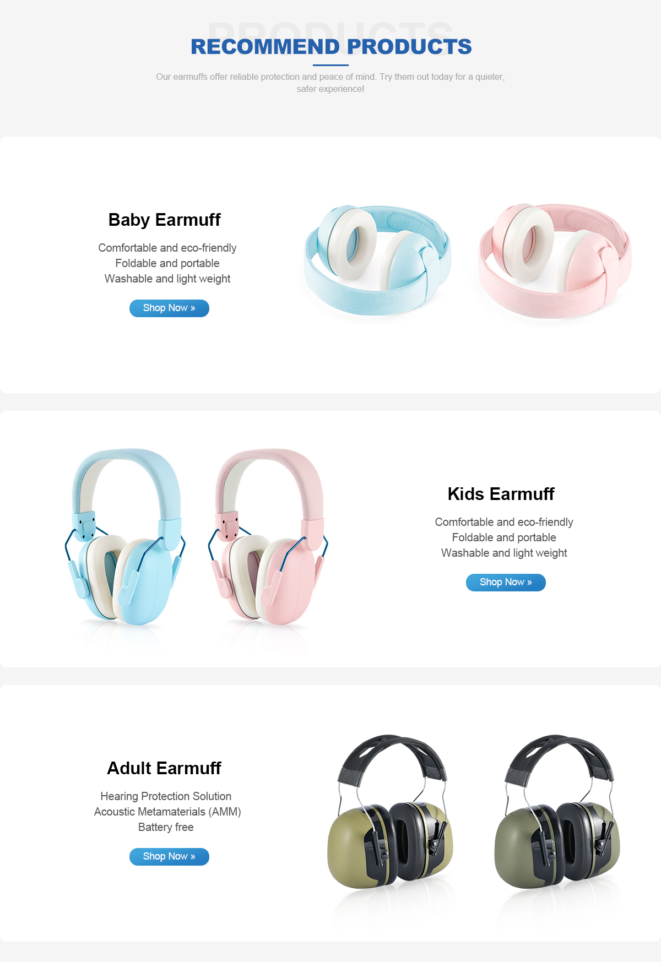Click the Adult Earmuff heading
The image size is (661, 962).
tap(164, 768)
